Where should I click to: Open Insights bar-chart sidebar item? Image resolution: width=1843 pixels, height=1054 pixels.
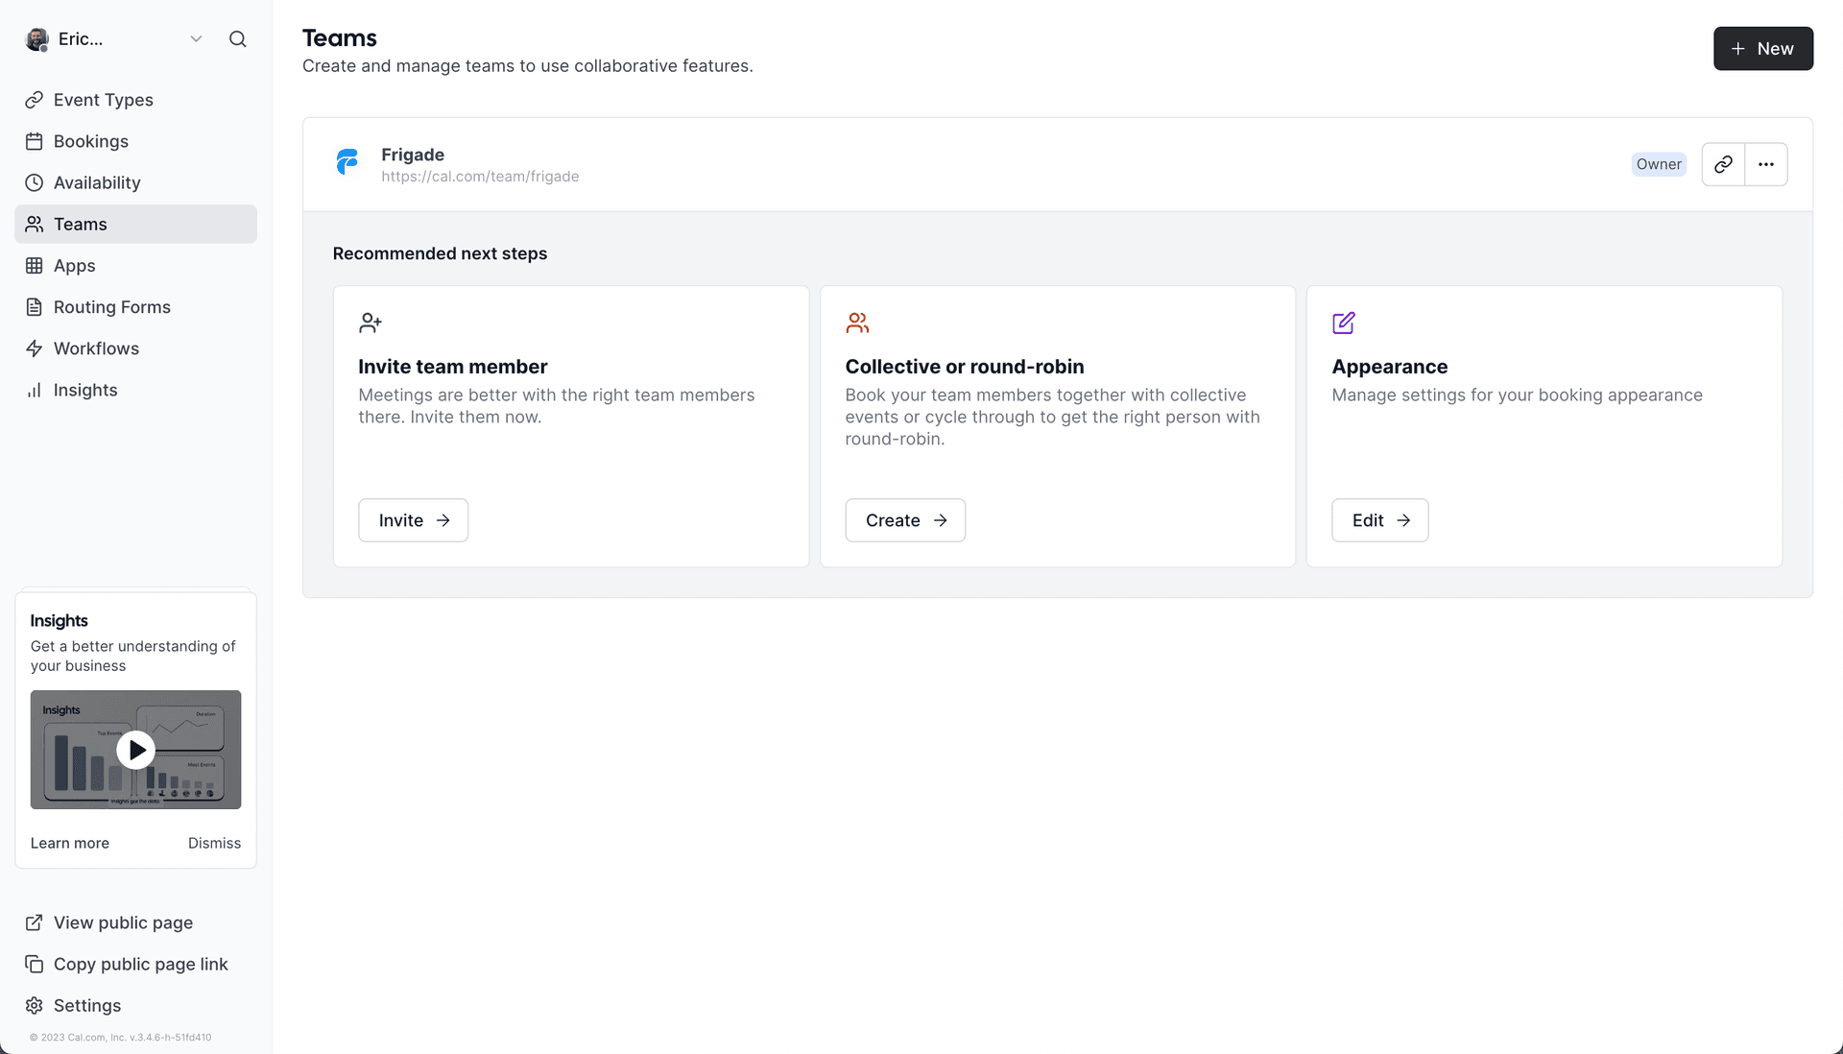tap(84, 390)
